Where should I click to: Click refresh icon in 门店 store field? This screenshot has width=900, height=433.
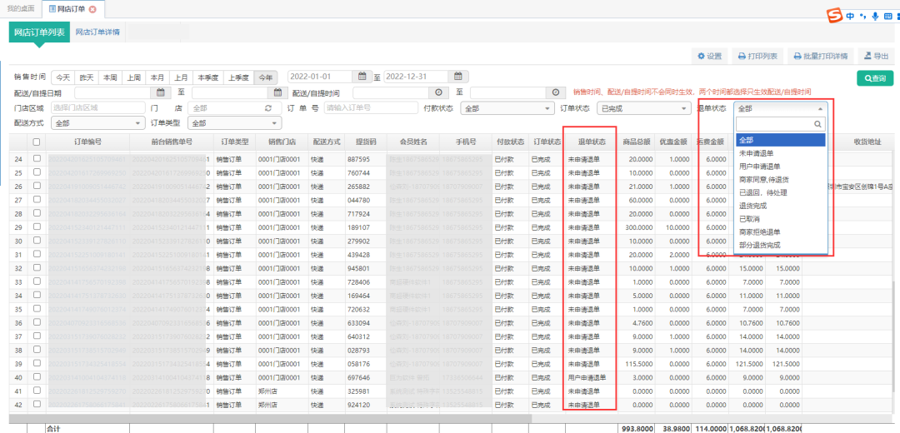point(267,108)
